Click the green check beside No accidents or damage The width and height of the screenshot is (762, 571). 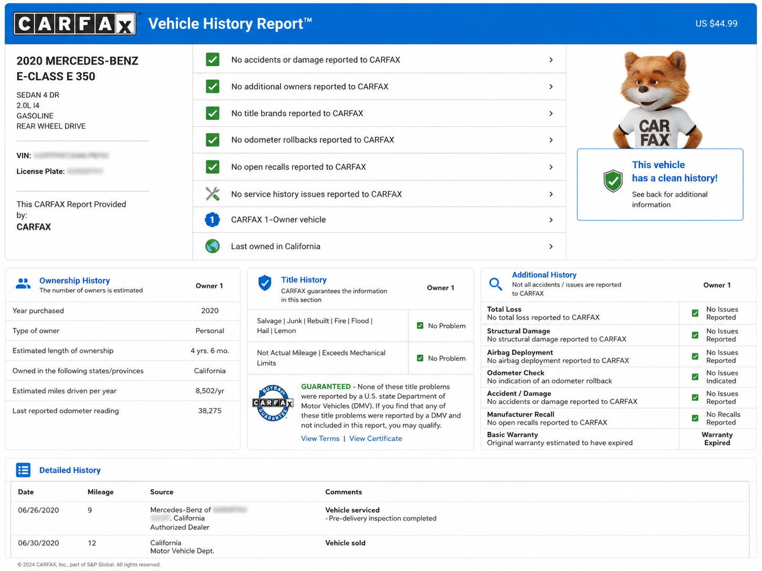click(213, 59)
